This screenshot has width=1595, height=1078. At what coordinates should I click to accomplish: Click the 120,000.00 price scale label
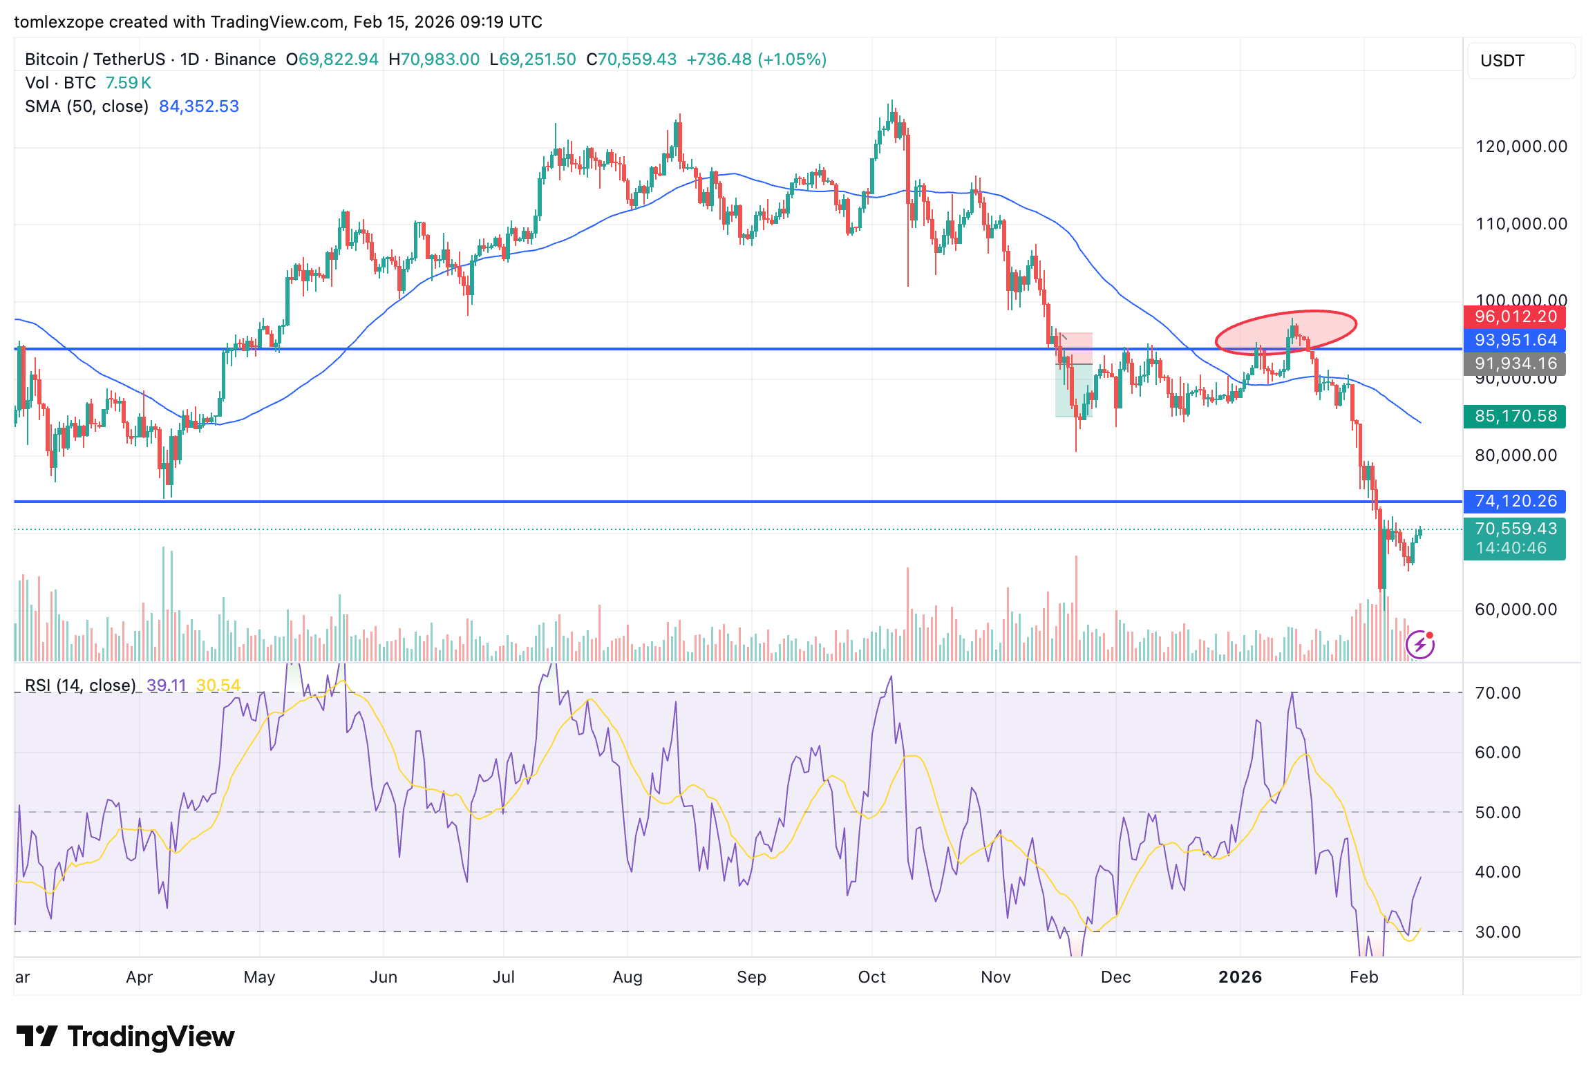(x=1521, y=146)
